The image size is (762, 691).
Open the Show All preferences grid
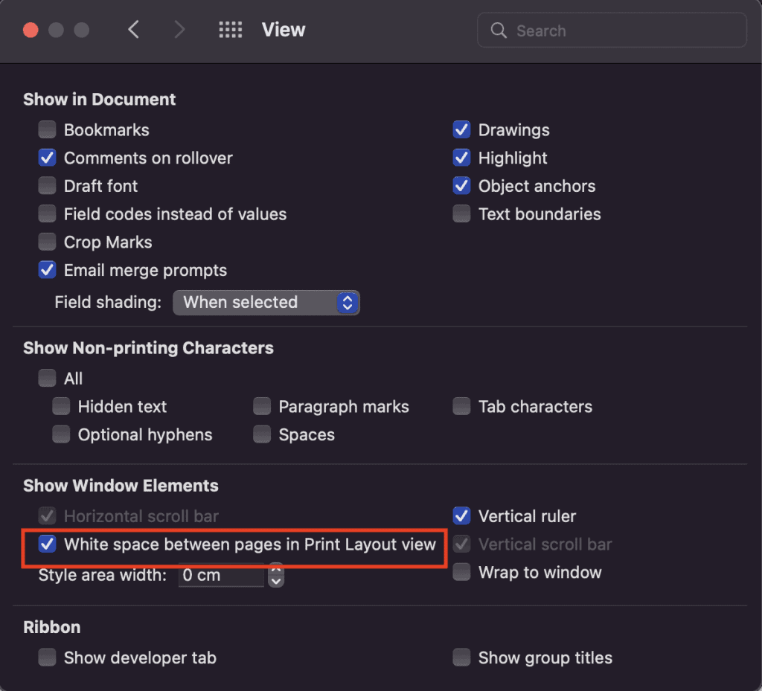pyautogui.click(x=231, y=30)
